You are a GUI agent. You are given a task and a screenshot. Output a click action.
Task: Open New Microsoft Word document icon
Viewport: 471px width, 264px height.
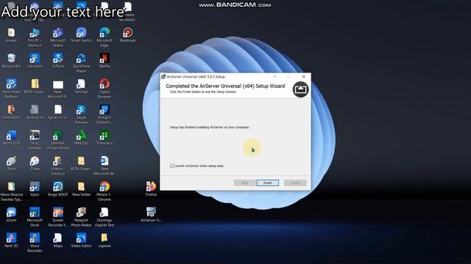pyautogui.click(x=105, y=166)
